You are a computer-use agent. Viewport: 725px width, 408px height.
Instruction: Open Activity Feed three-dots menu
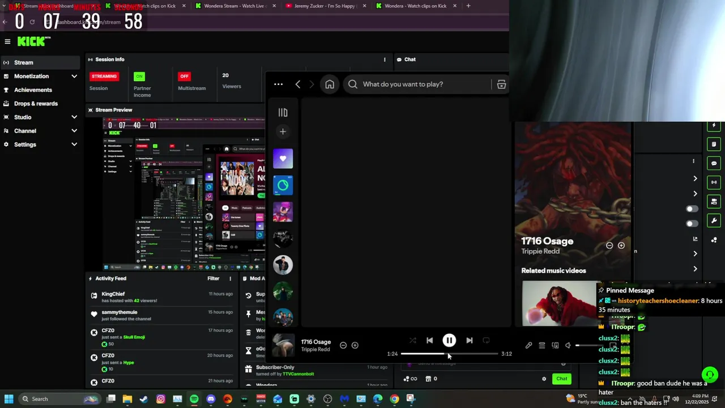pyautogui.click(x=230, y=278)
